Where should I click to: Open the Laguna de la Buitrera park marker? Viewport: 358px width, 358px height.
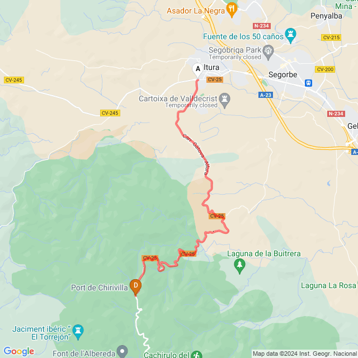pyautogui.click(x=239, y=266)
